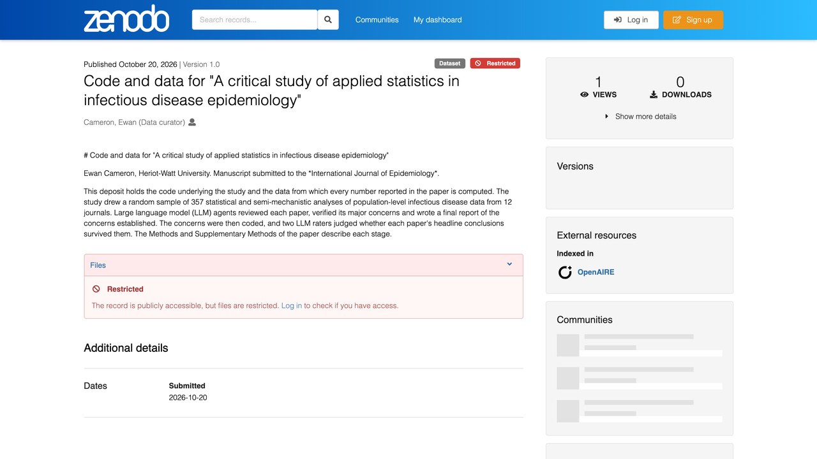Open the OpenAIRE link

click(596, 272)
